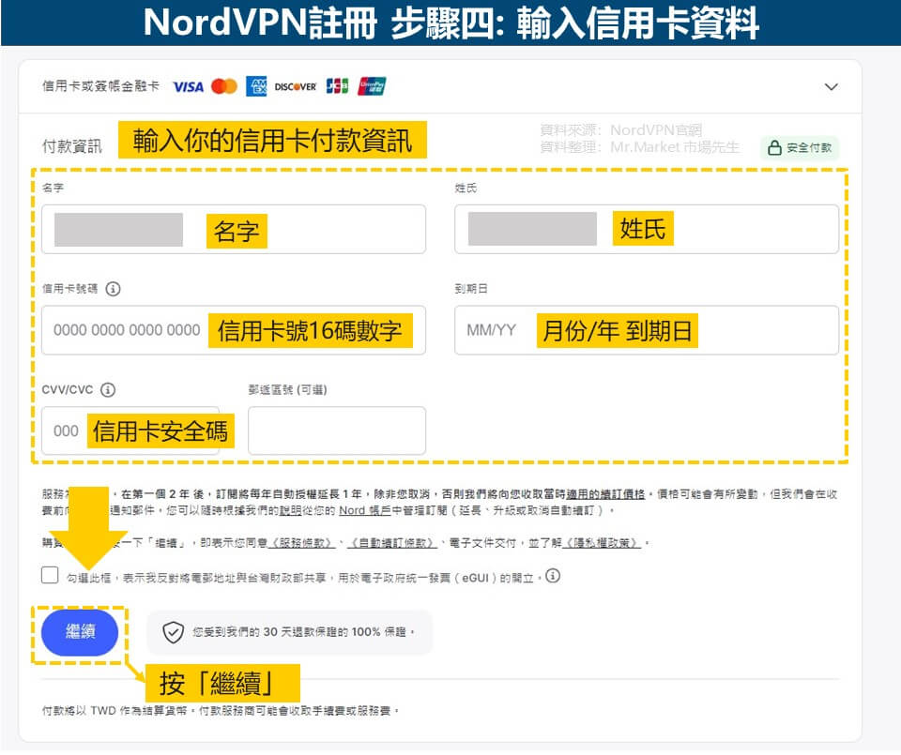Click the JCB card logo

337,86
